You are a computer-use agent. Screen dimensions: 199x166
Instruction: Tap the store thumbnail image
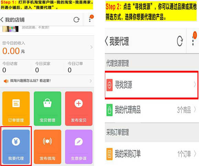click(10, 29)
